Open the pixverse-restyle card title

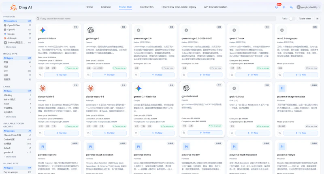(286, 155)
